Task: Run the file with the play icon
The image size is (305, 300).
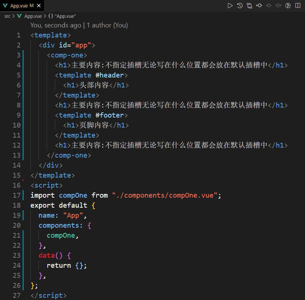Action: (x=230, y=6)
